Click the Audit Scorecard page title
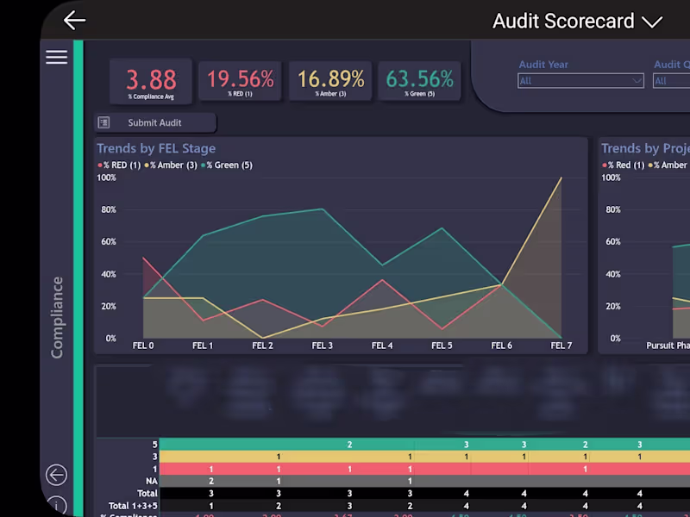 562,21
